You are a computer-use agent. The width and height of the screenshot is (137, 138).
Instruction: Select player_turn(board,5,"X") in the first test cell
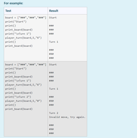(23, 38)
